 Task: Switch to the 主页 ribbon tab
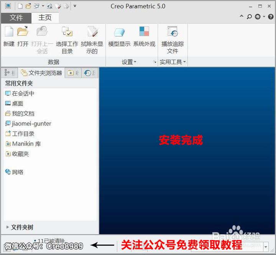45,18
